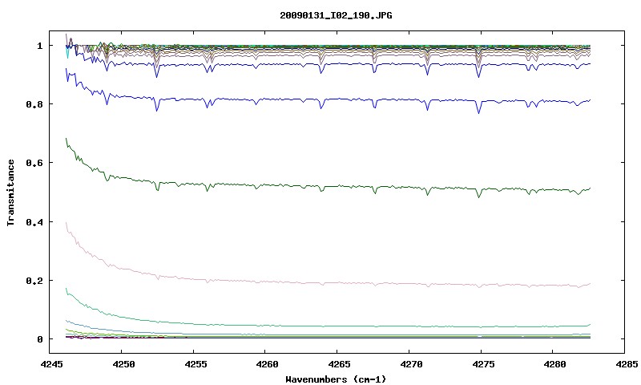Click y-axis tick label 0
641x385 pixels.
click(39, 339)
